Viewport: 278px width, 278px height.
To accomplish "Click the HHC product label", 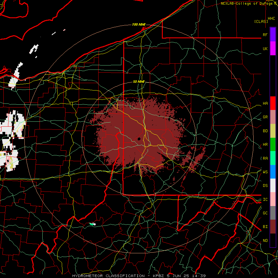I will click(x=271, y=19).
